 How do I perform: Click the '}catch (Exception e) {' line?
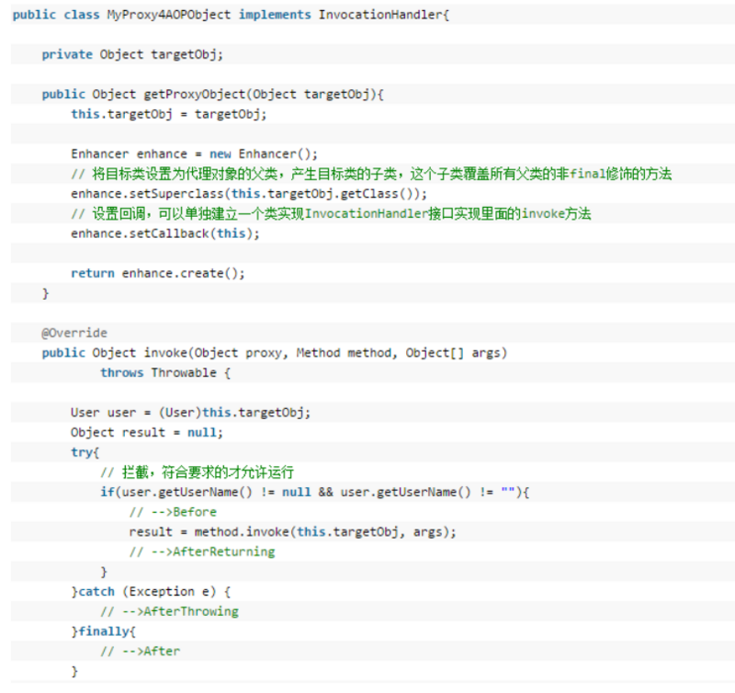click(151, 592)
